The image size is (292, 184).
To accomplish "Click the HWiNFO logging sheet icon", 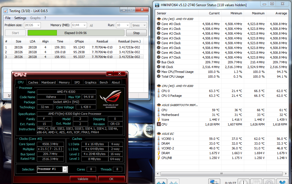I will pos(256,182).
